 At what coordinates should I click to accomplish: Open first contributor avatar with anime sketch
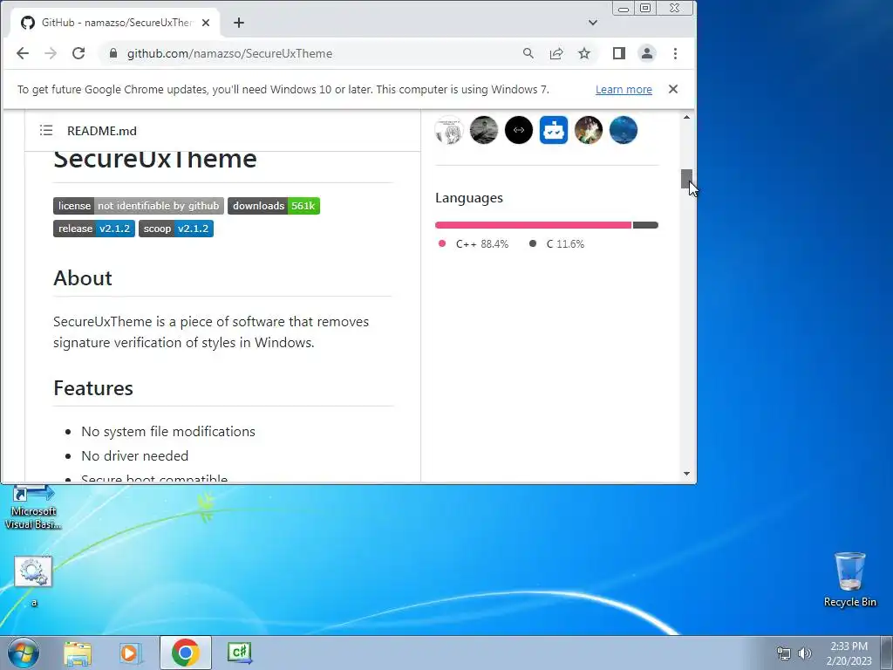coord(449,131)
